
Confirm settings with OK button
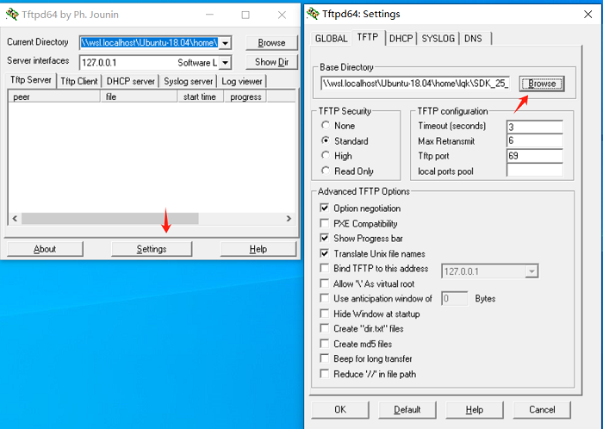(x=340, y=410)
